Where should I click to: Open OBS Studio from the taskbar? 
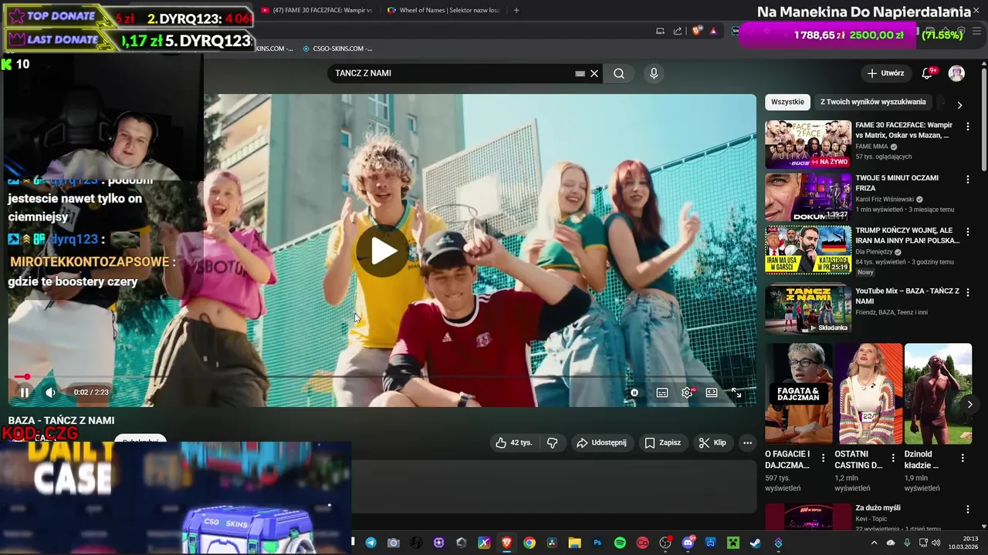[665, 543]
